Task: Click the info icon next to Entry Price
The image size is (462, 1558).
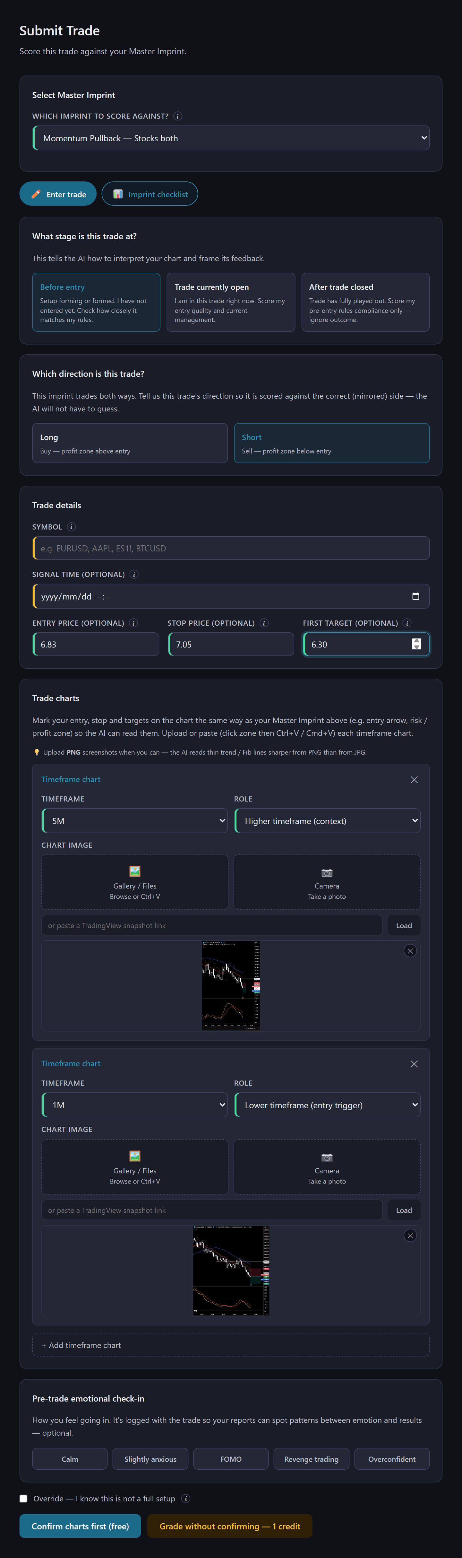Action: pos(133,623)
